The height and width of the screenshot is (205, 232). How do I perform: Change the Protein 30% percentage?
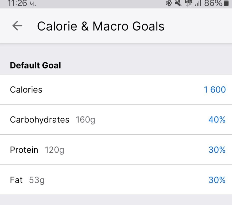coord(217,150)
